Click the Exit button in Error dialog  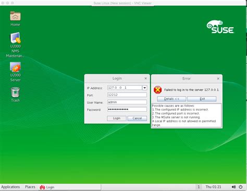(x=202, y=99)
